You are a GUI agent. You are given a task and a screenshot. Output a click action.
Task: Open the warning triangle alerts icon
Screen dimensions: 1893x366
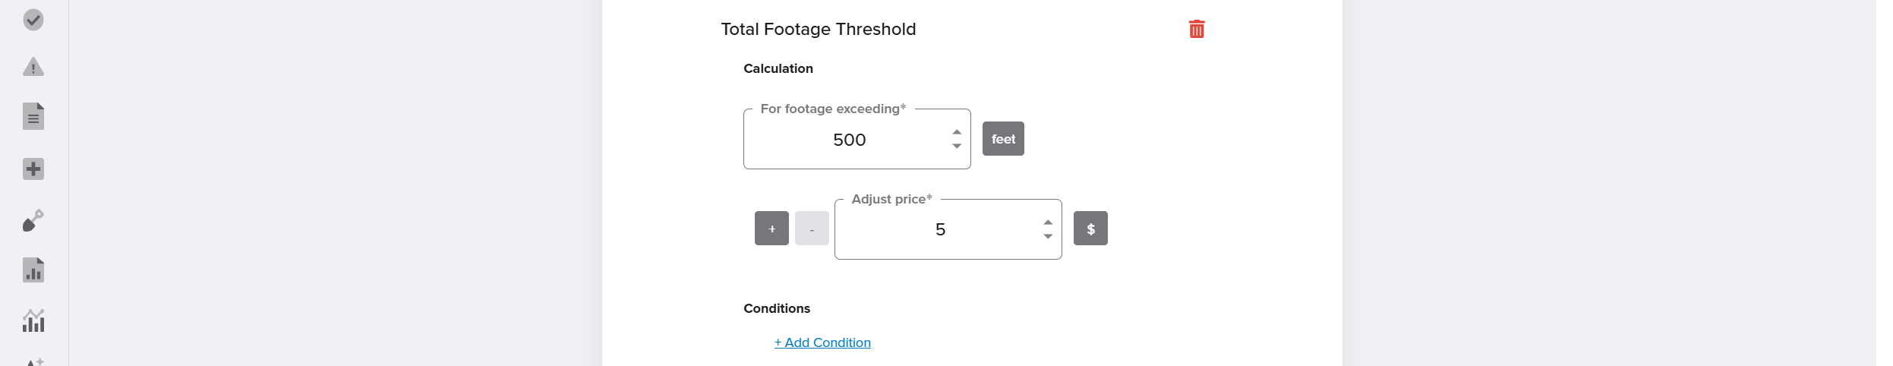click(33, 68)
